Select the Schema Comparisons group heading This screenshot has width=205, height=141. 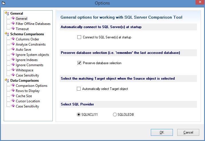pyautogui.click(x=27, y=34)
